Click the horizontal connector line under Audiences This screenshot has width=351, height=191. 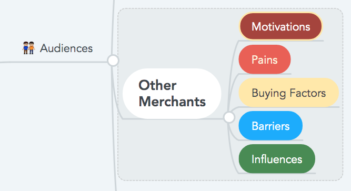[54, 62]
